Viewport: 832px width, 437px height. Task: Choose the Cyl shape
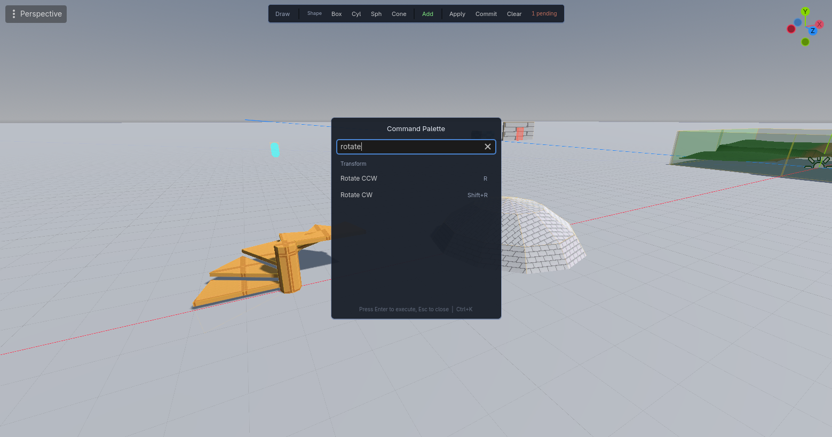pos(356,14)
